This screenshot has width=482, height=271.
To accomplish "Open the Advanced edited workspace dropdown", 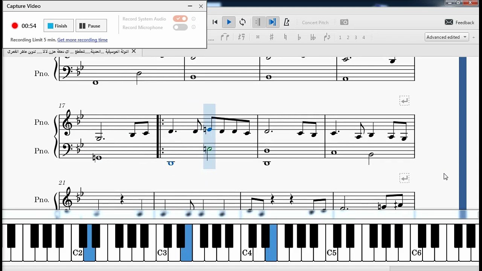I will 447,37.
